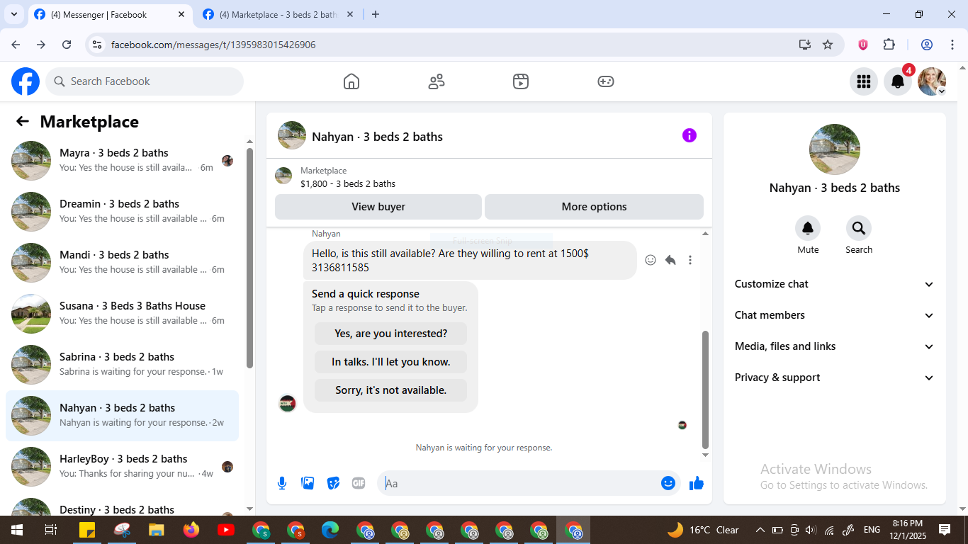968x544 pixels.
Task: Open File Explorer from the taskbar
Action: [157, 530]
